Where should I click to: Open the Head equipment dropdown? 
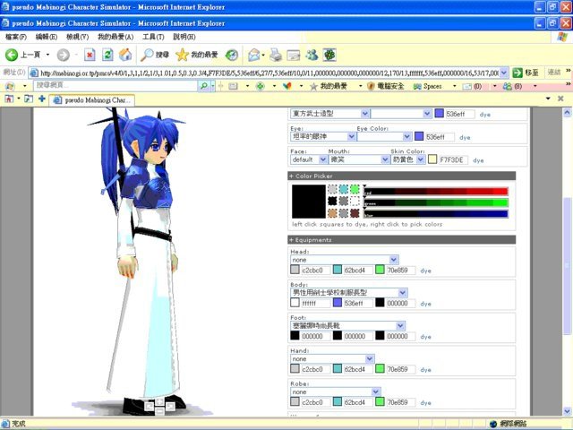[x=344, y=260]
